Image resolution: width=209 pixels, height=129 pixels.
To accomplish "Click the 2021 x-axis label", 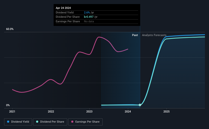I will point(12,111).
